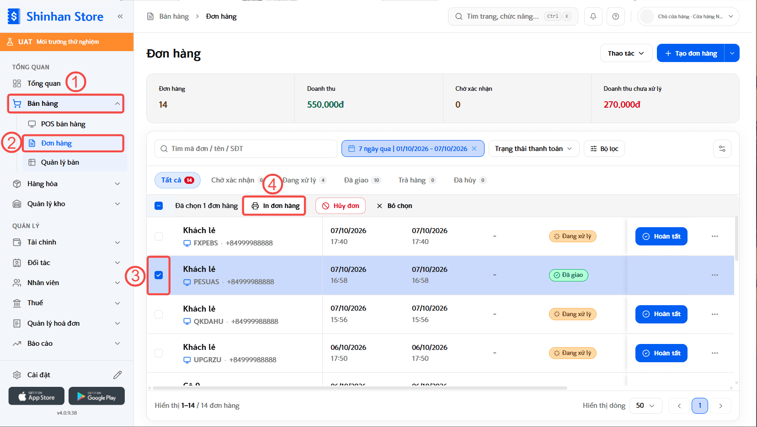Switch to the Trả hàng tab
This screenshot has width=757, height=427.
[417, 180]
